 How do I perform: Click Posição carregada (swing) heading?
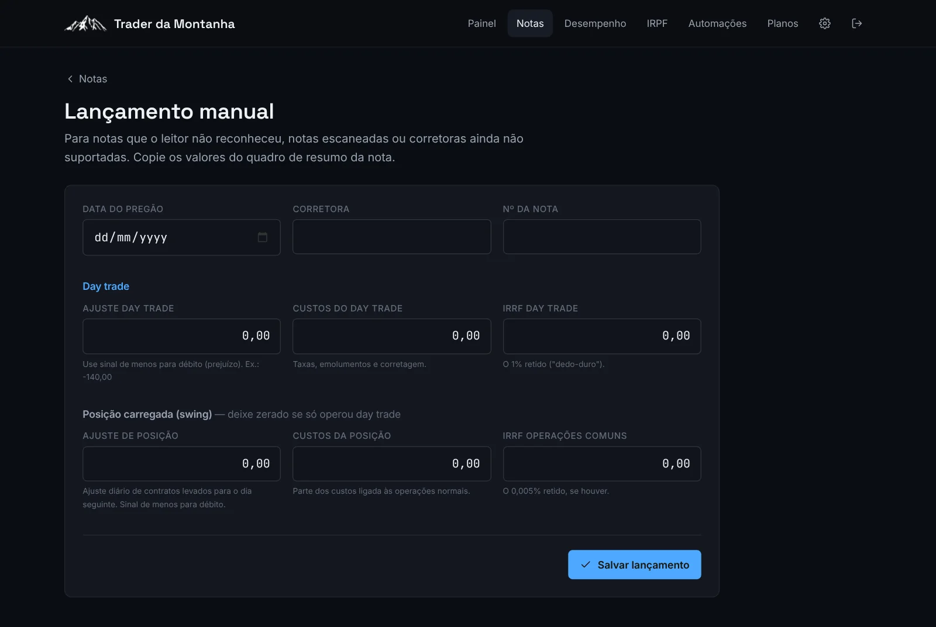147,414
